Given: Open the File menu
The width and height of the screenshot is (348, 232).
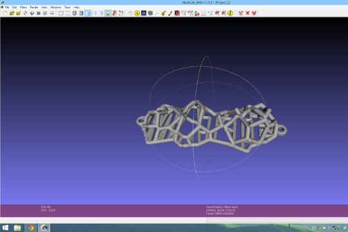Looking at the screenshot, I should click(x=7, y=7).
